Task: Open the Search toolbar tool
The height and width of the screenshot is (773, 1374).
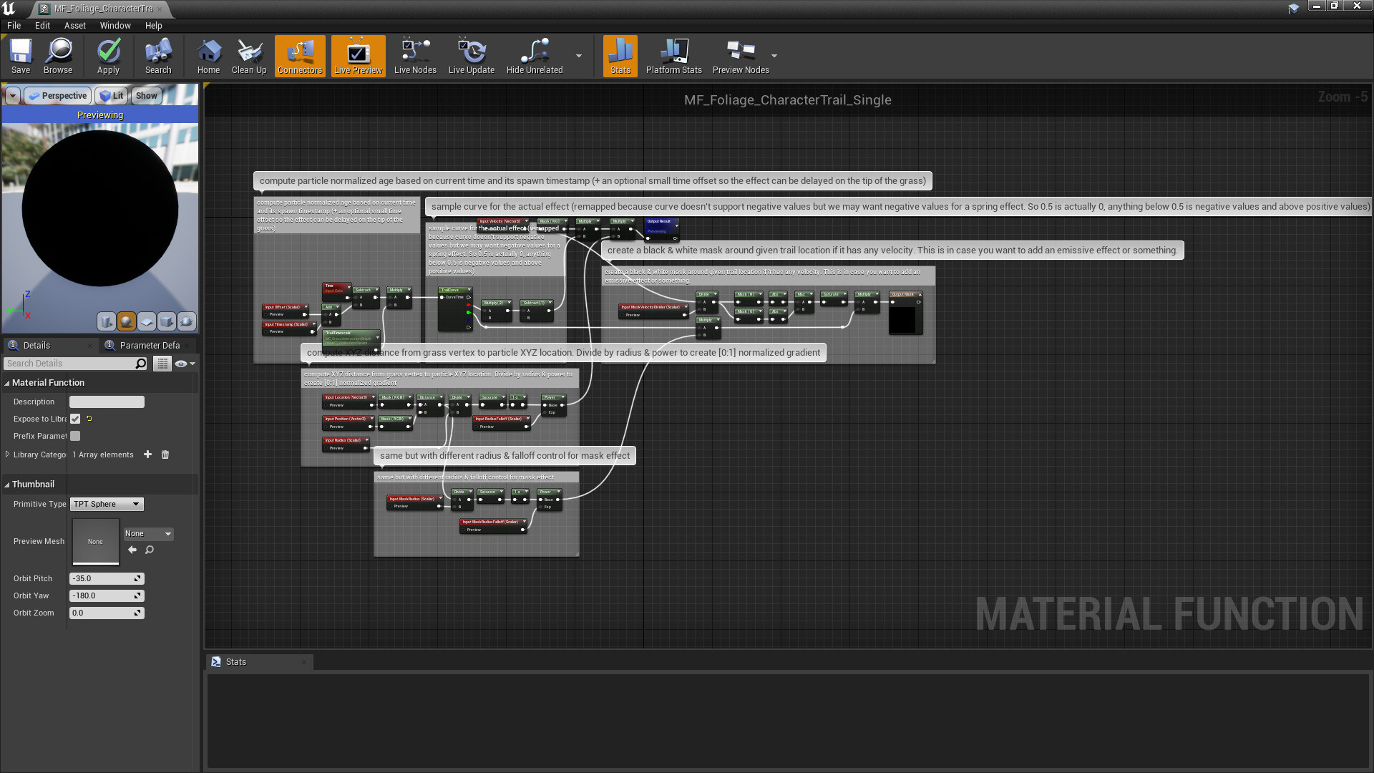Action: pyautogui.click(x=157, y=56)
